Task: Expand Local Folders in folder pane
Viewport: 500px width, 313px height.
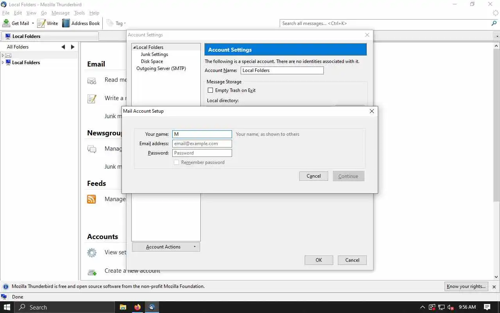Action: coord(3,62)
